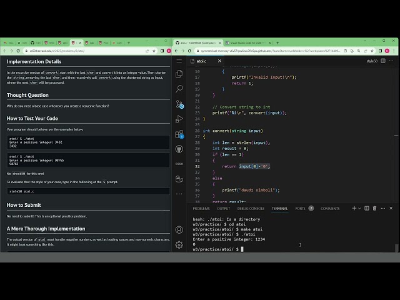Click the 'Thought Question' heading
This screenshot has width=400, height=300.
tap(27, 95)
